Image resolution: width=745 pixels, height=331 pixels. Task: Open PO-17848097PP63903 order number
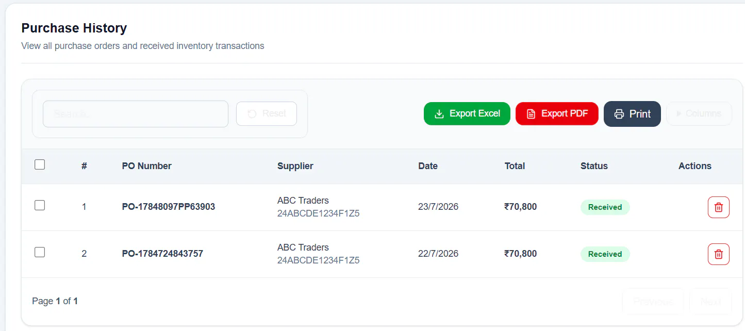169,207
